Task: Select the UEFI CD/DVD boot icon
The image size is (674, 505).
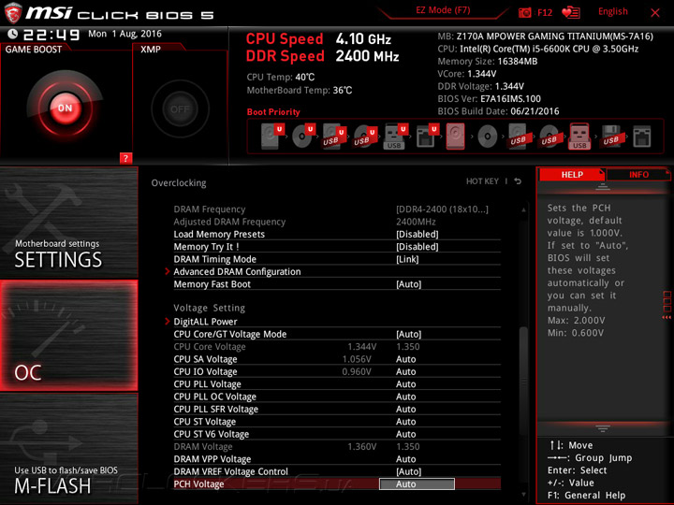Action: click(303, 137)
